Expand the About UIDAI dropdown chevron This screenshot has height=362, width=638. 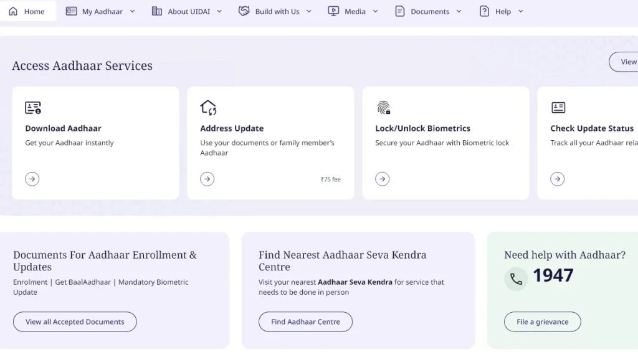point(219,11)
